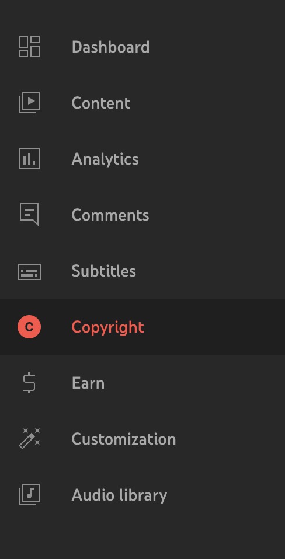Select the Comments menu entry
The height and width of the screenshot is (559, 285).
point(110,215)
